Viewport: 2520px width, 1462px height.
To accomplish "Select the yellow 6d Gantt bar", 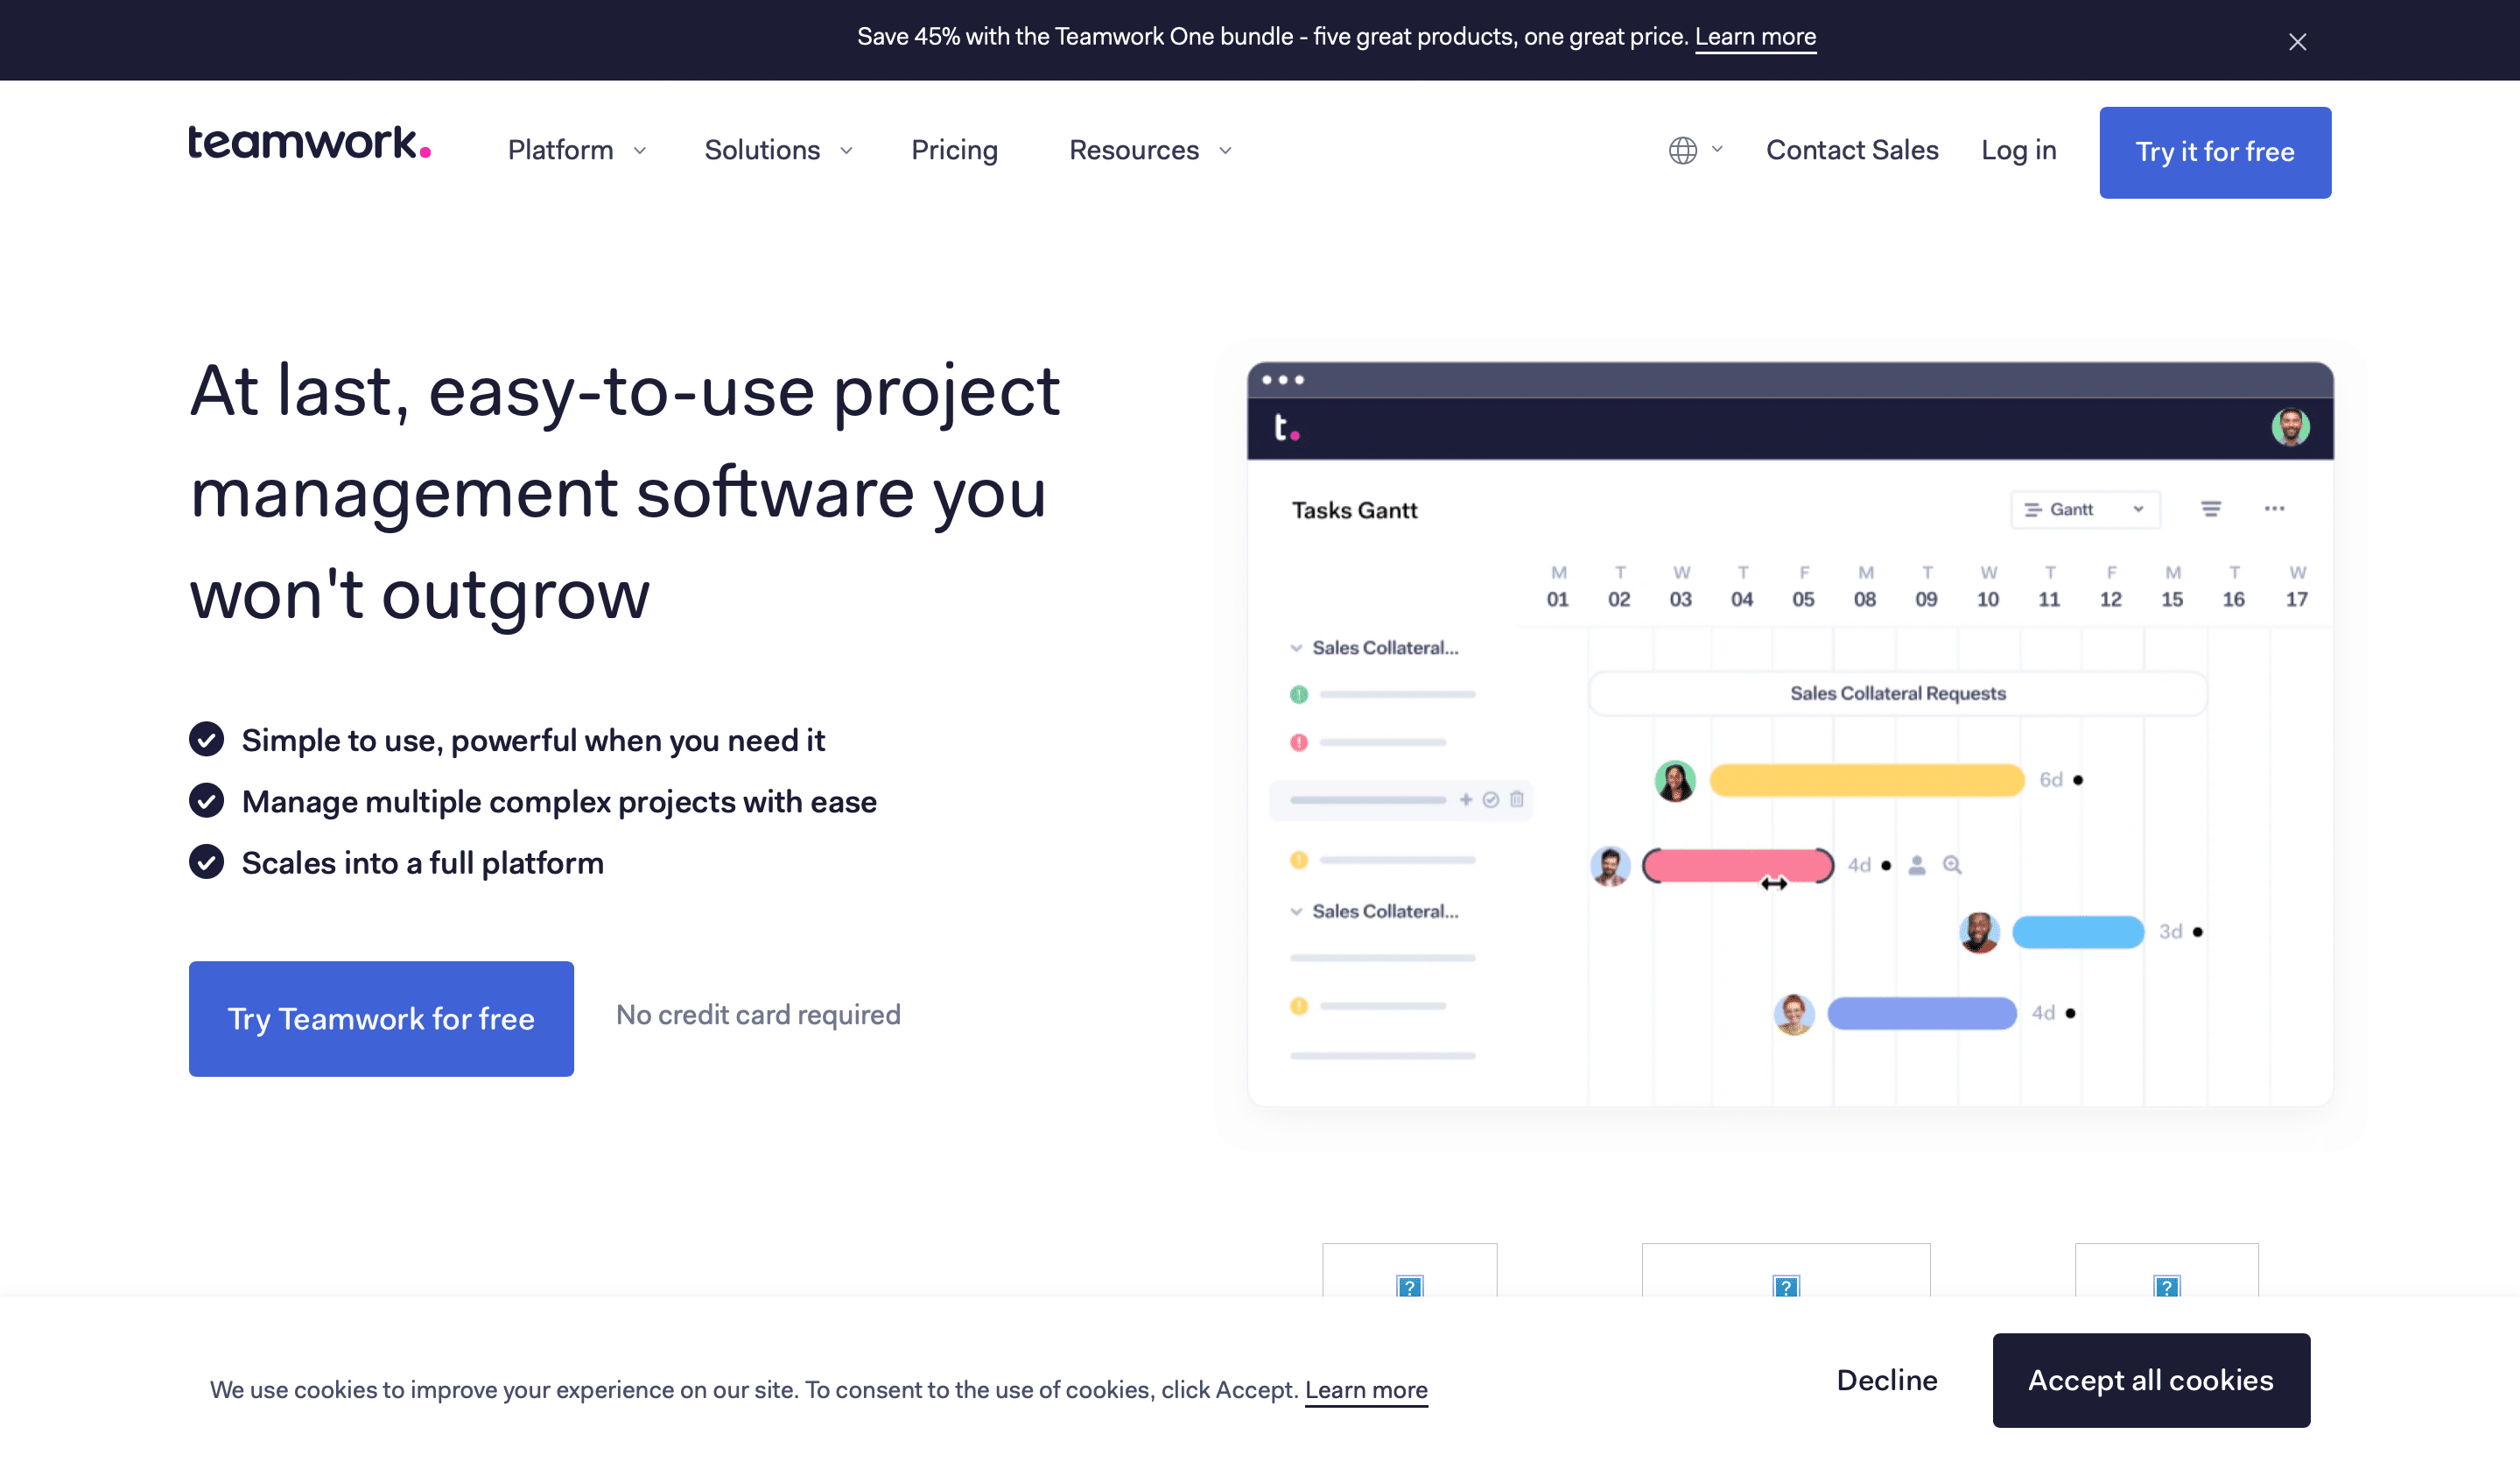I will [x=1866, y=780].
